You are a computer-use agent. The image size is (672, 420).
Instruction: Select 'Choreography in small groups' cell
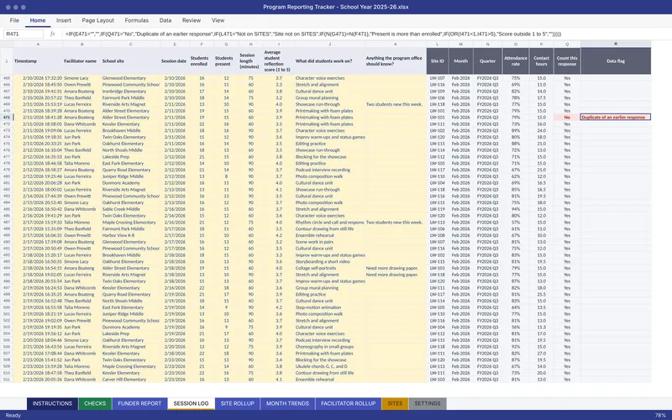click(330, 347)
